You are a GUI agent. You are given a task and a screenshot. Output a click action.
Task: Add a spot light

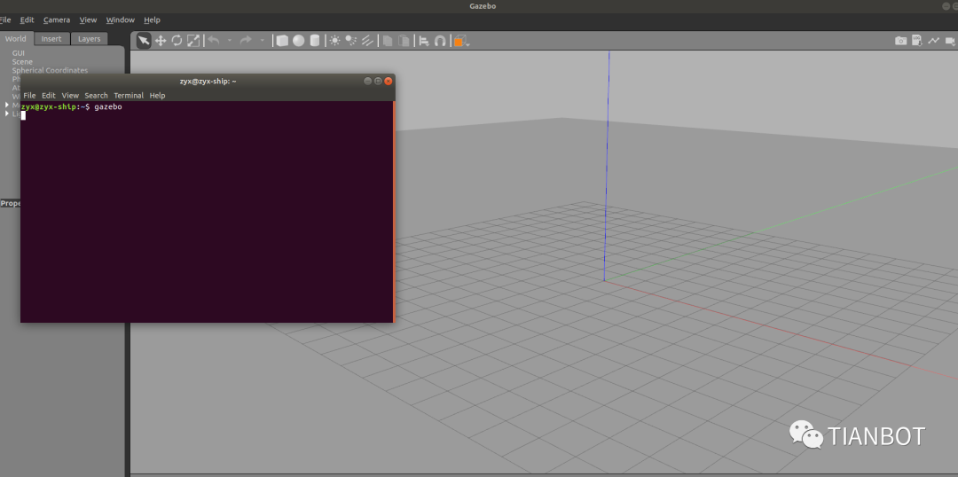350,40
